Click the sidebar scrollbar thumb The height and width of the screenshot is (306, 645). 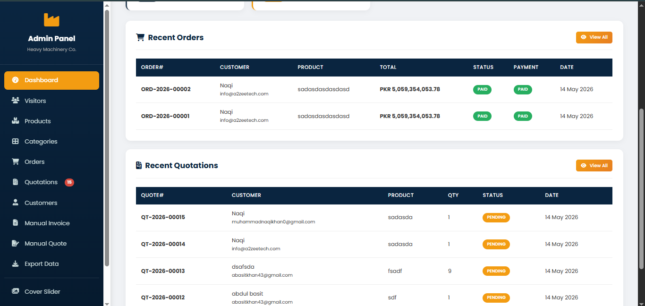(107, 137)
